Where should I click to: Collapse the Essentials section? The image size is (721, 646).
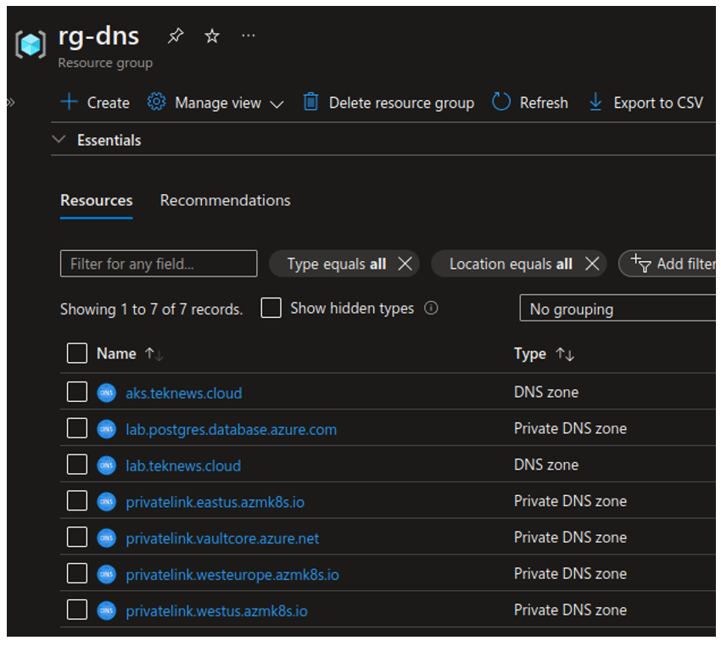59,140
